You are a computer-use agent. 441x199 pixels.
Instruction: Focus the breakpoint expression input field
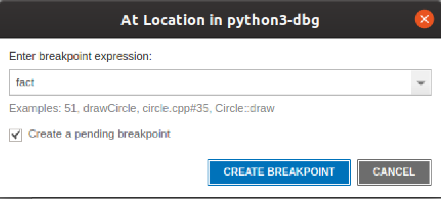pos(210,83)
